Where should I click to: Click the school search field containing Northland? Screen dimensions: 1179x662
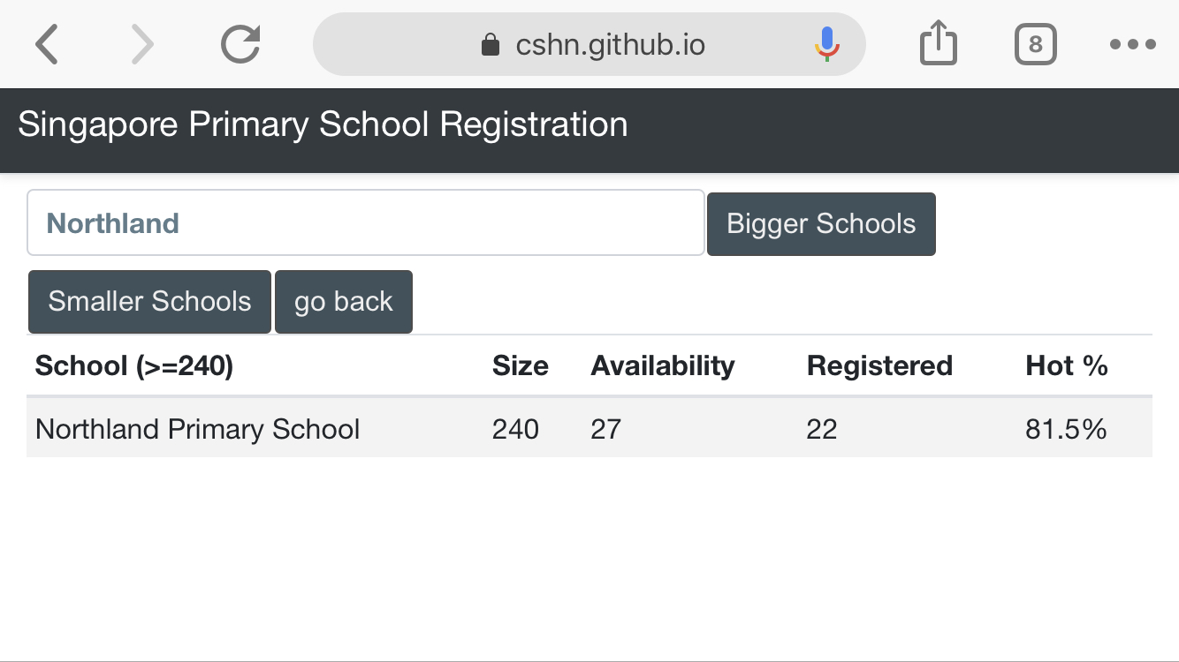[365, 223]
